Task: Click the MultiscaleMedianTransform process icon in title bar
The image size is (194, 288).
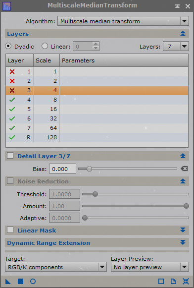Action: (x=6, y=6)
